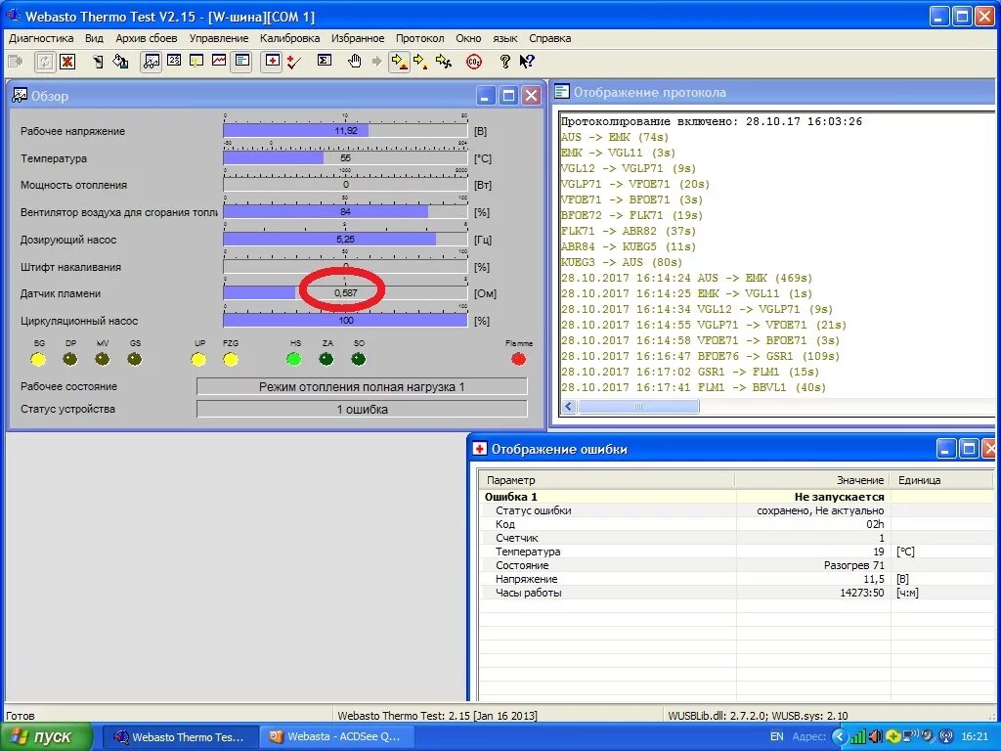Click the yellow note view toolbar icon
Screen dimensions: 1001x751
pos(196,61)
